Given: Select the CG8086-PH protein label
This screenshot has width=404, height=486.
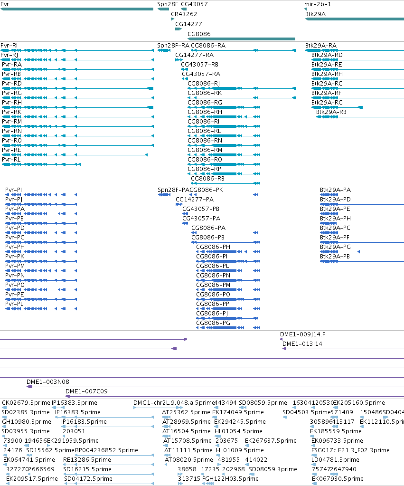Looking at the screenshot, I should [x=213, y=247].
